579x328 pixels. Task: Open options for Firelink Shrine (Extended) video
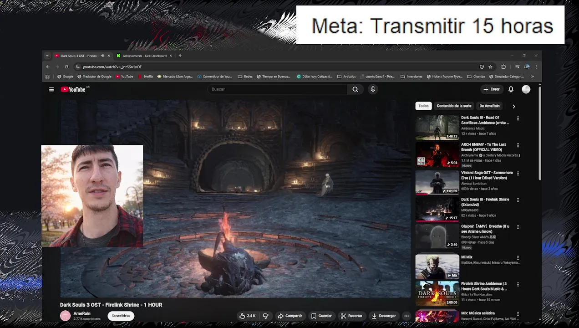(x=518, y=200)
